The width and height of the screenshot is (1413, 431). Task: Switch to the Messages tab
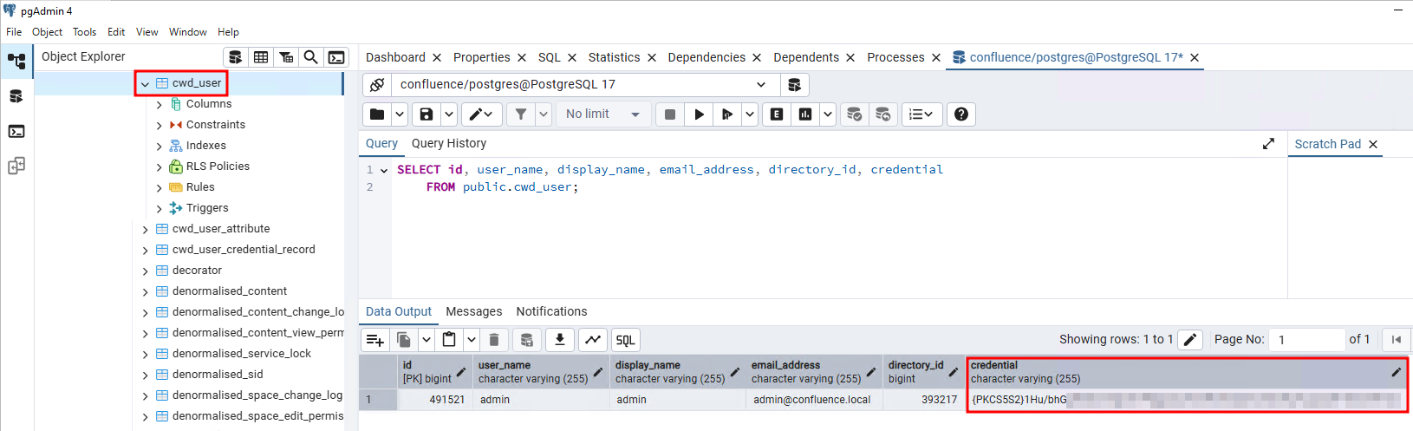point(474,311)
